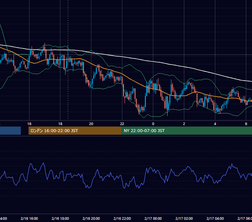Click the 2/16 18:00 time label
This screenshot has height=222, width=252.
pos(60,218)
